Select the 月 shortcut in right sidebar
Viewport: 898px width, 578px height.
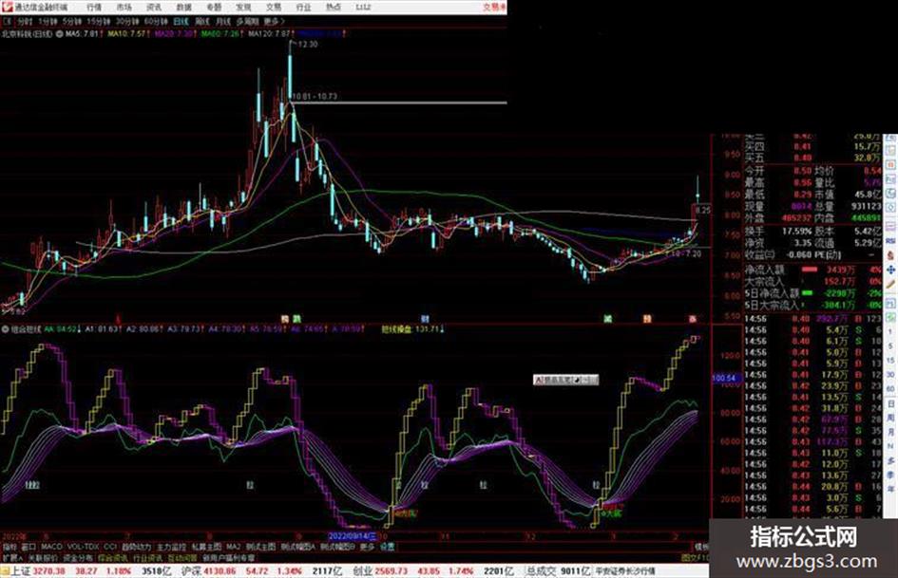pos(891,432)
